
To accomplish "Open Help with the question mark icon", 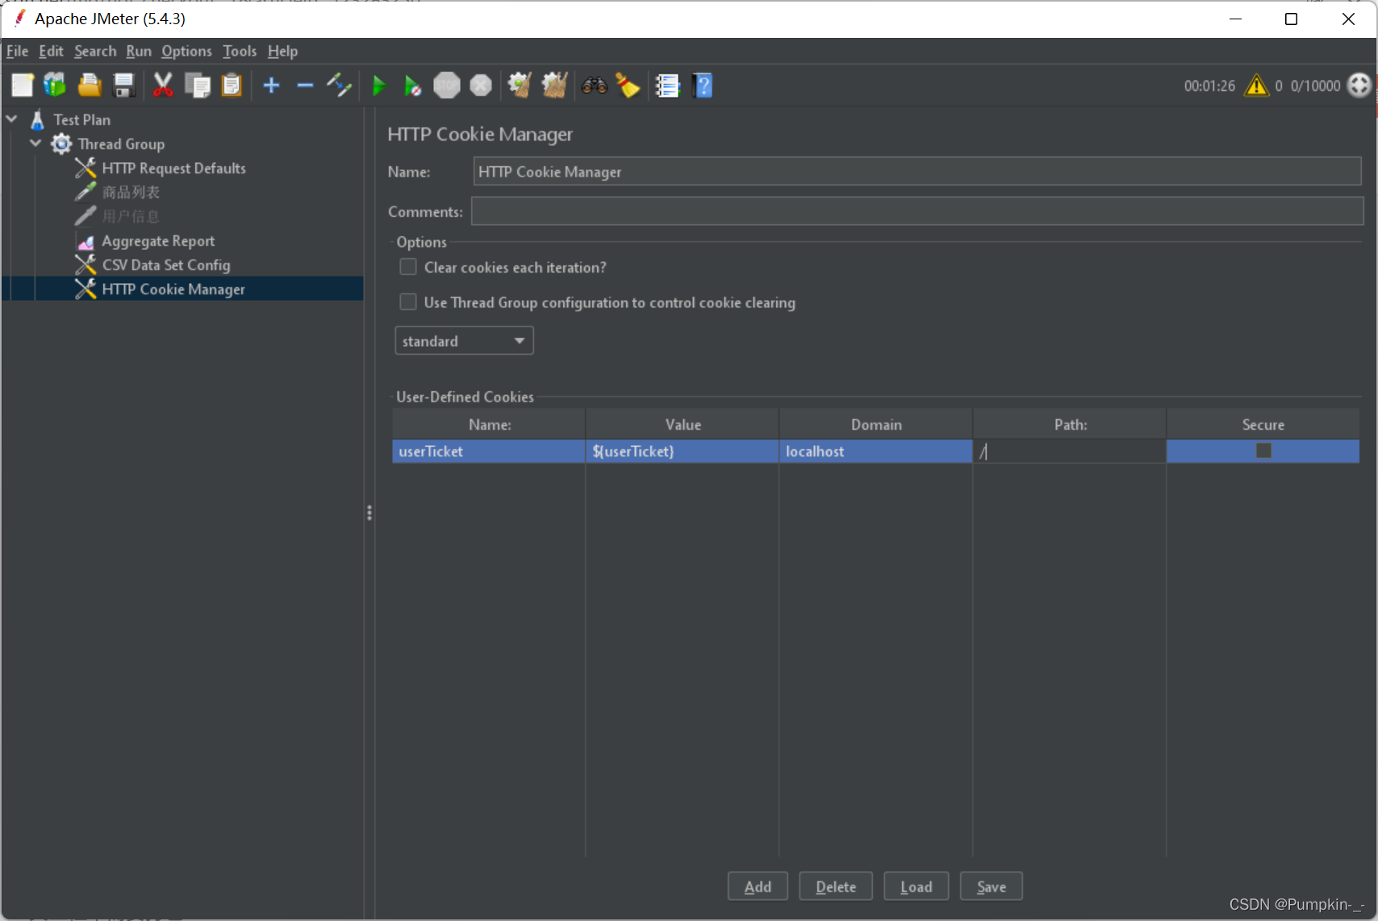I will [x=703, y=85].
